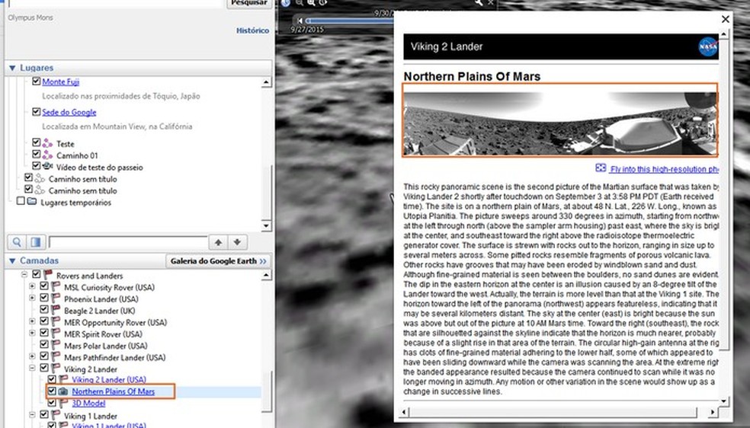The image size is (750, 428).
Task: Click the step-back button on the time slider
Action: pos(300,21)
